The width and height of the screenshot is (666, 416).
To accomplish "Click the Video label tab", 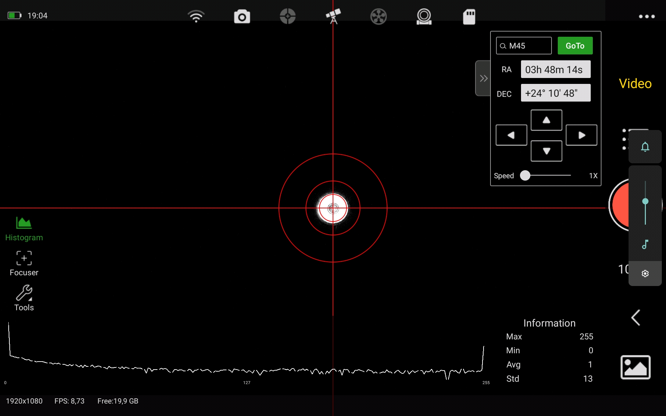I will pyautogui.click(x=635, y=84).
